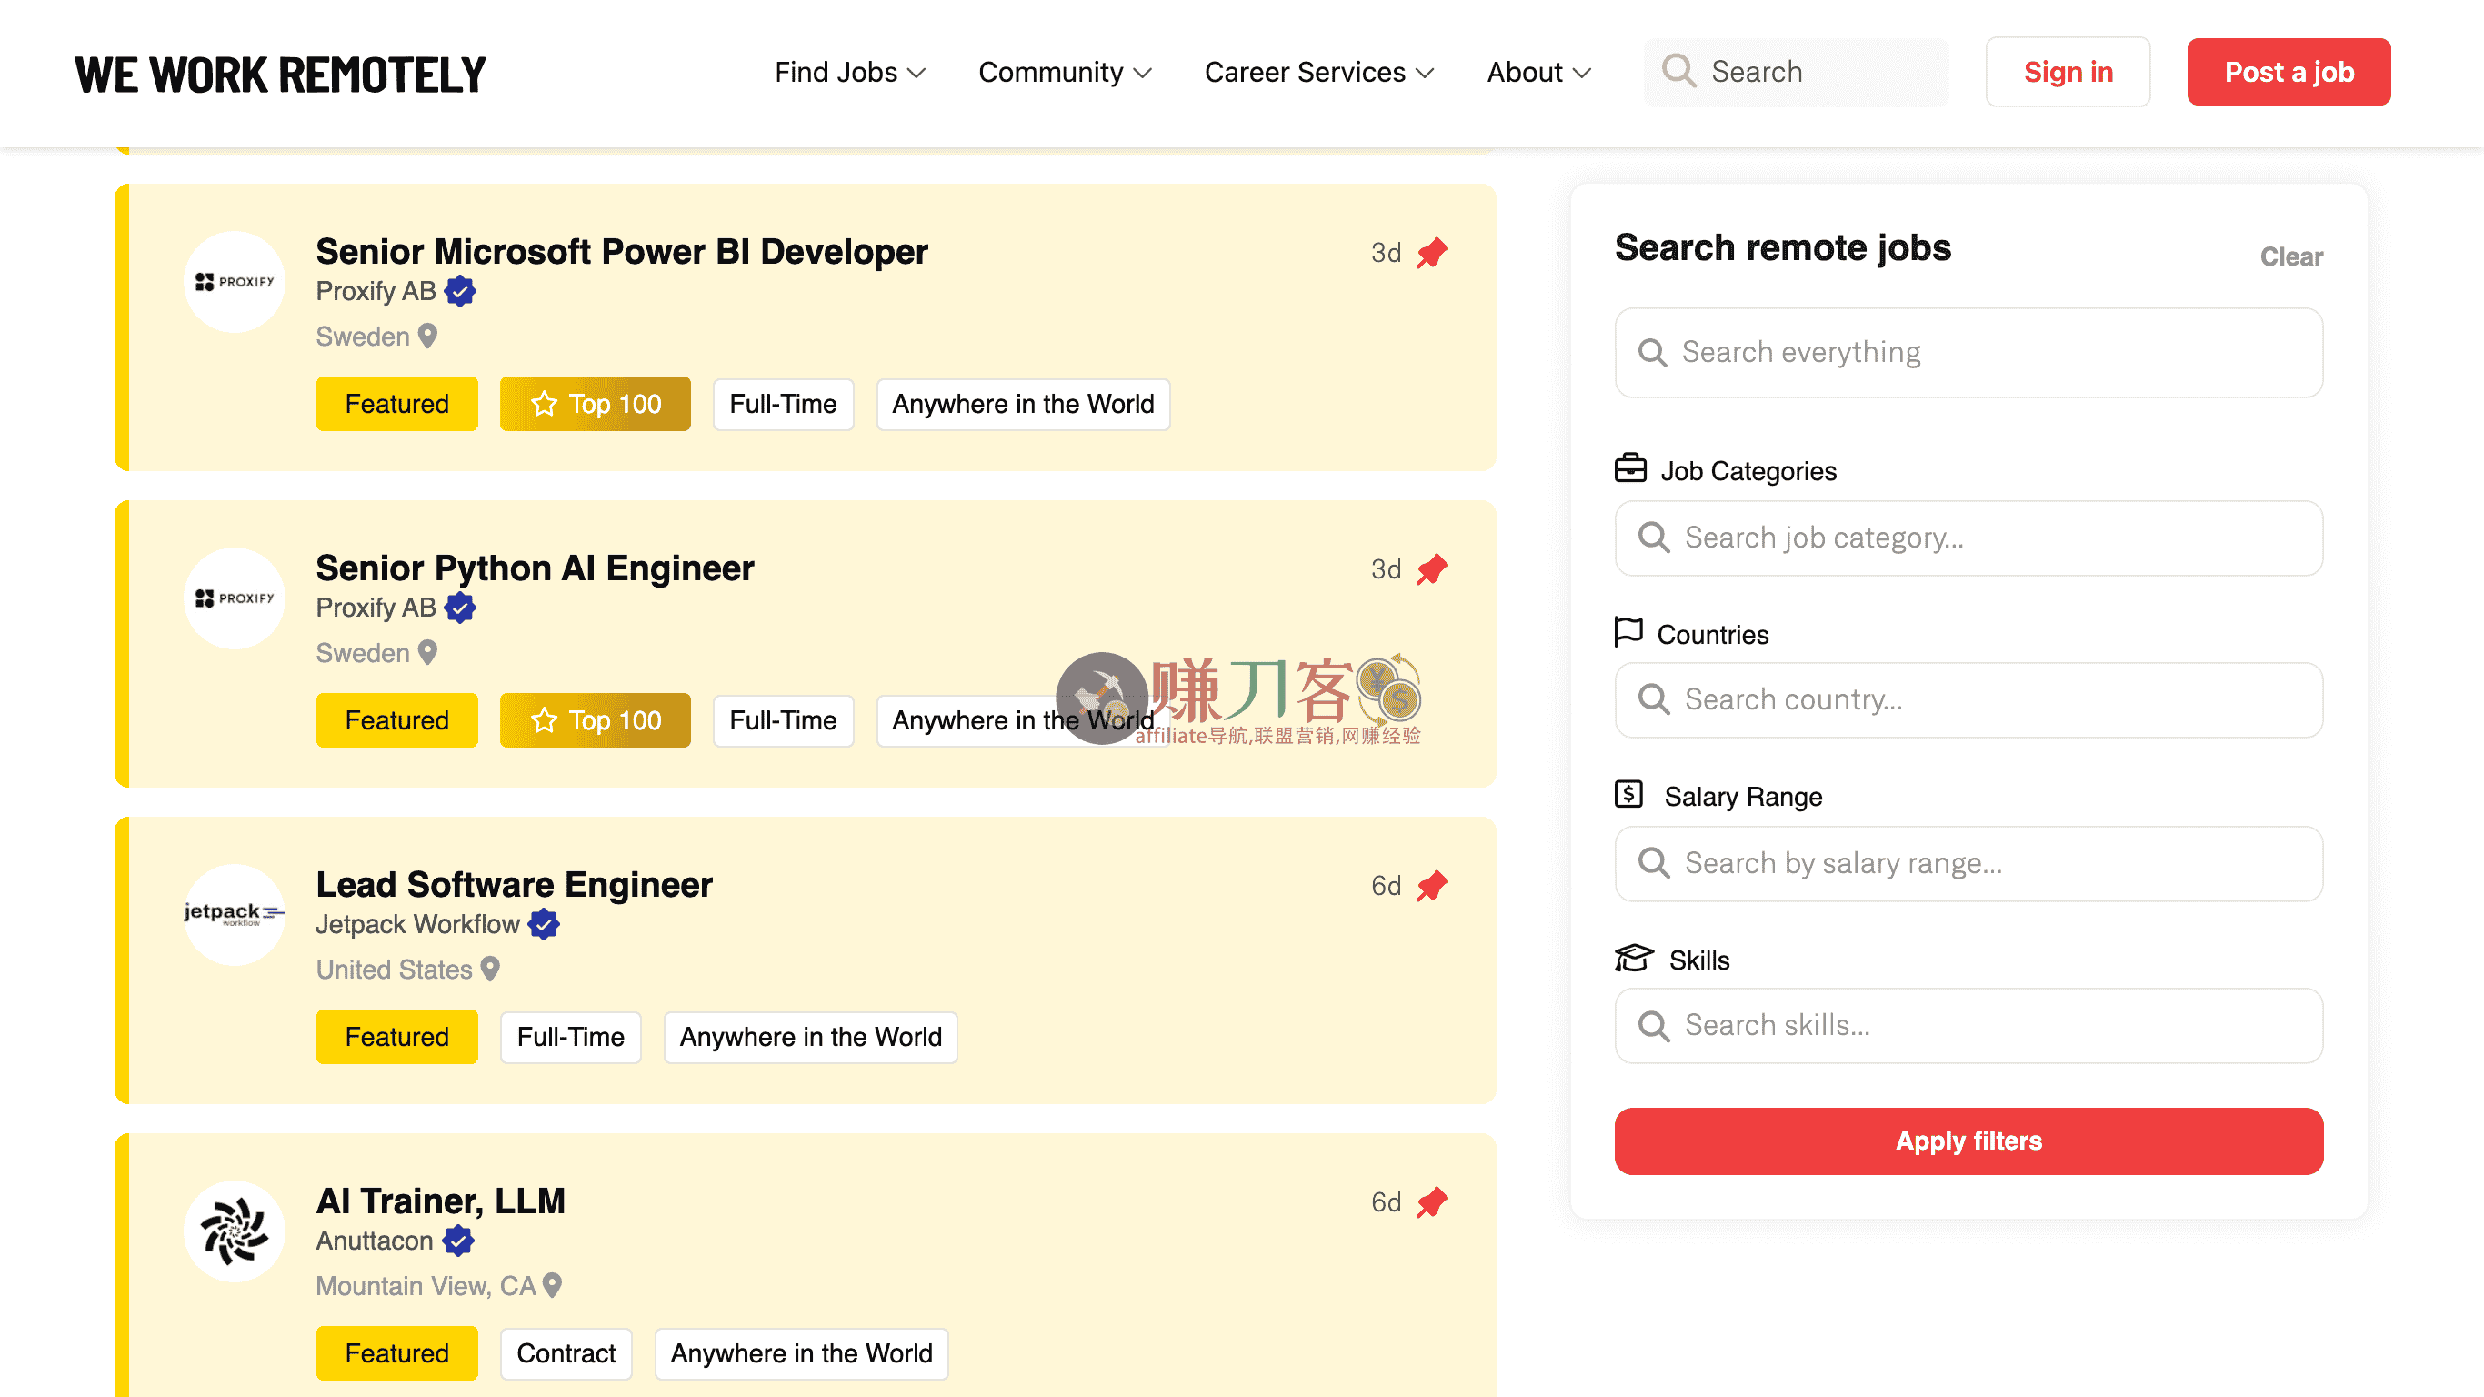The height and width of the screenshot is (1397, 2484).
Task: Open Senior Python AI Engineer listing
Action: [x=535, y=568]
